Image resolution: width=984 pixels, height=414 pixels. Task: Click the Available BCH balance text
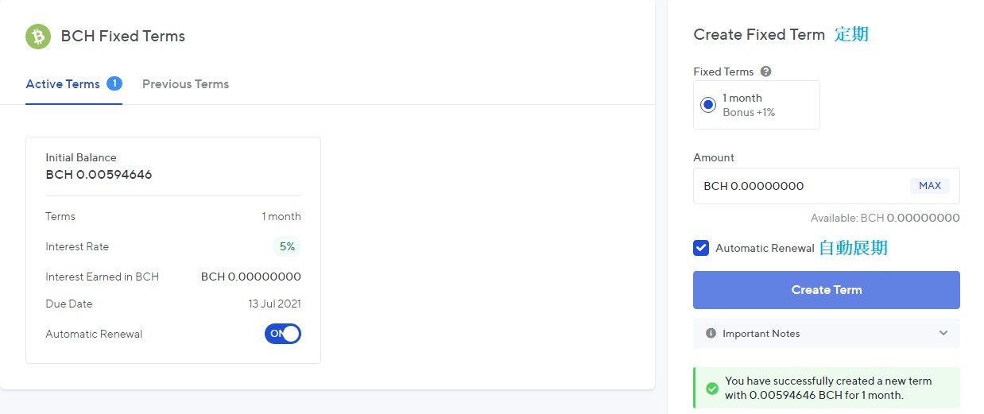pyautogui.click(x=885, y=218)
